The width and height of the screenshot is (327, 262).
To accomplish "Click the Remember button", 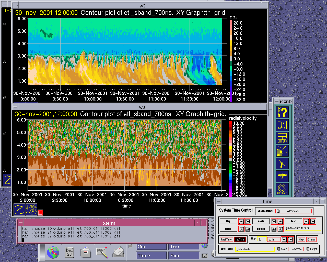I will [296, 249].
